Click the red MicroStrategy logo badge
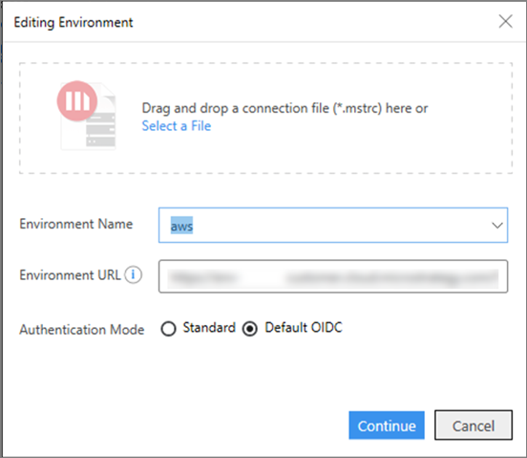 pyautogui.click(x=77, y=100)
